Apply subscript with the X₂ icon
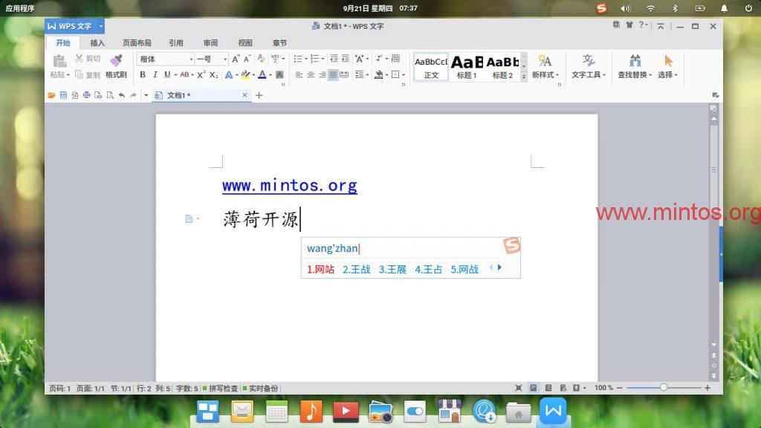Image resolution: width=761 pixels, height=428 pixels. coord(213,74)
